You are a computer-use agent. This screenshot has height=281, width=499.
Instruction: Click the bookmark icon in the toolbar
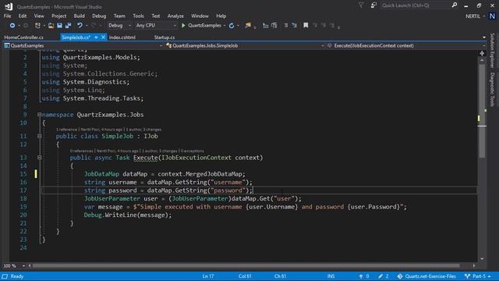306,26
